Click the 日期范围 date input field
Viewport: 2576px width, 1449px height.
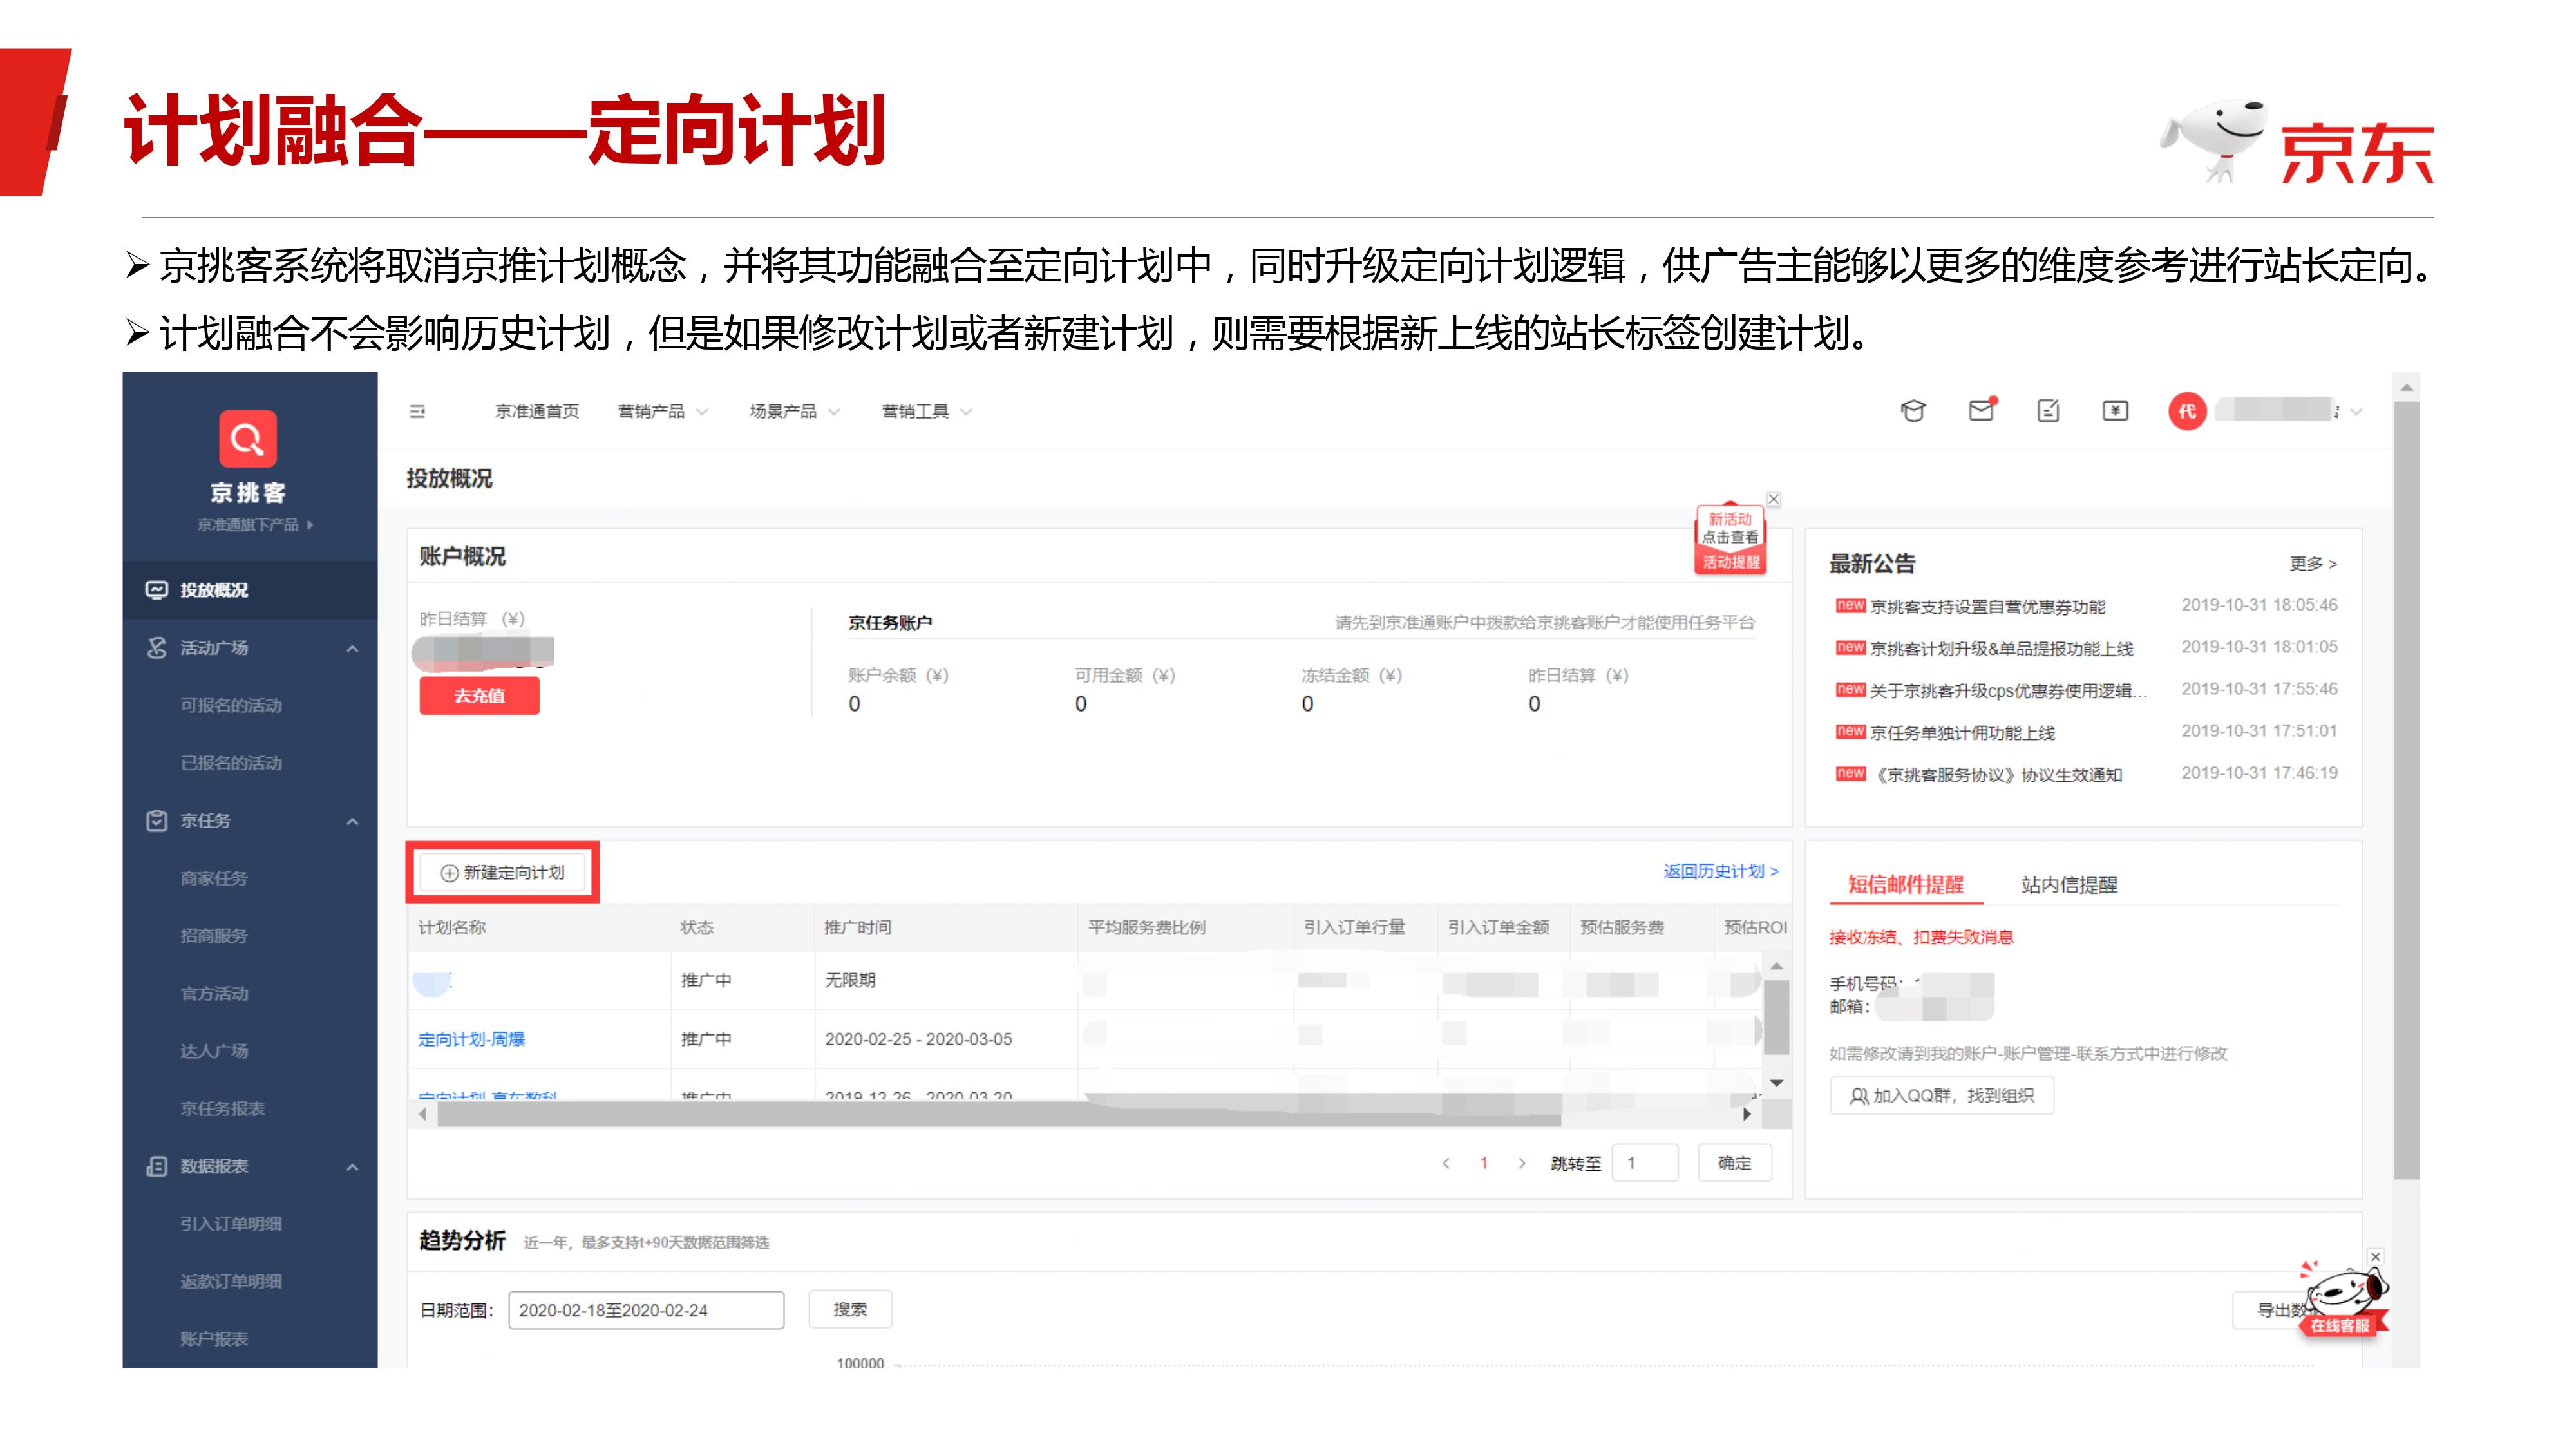pos(646,1310)
